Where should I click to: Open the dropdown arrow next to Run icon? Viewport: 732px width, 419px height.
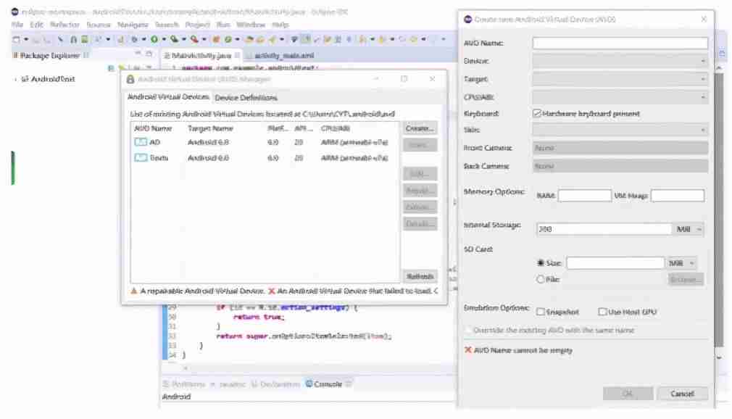pyautogui.click(x=163, y=39)
